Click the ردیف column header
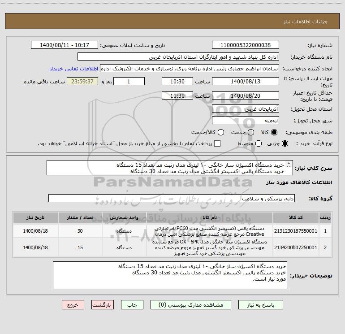 325,218
